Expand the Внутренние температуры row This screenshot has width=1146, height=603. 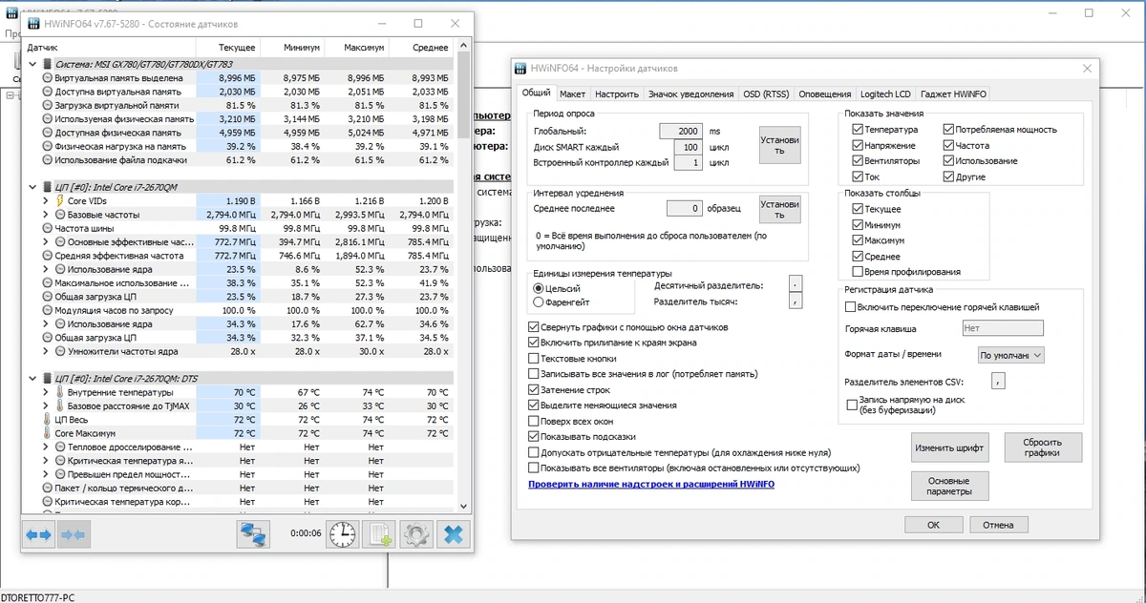47,392
